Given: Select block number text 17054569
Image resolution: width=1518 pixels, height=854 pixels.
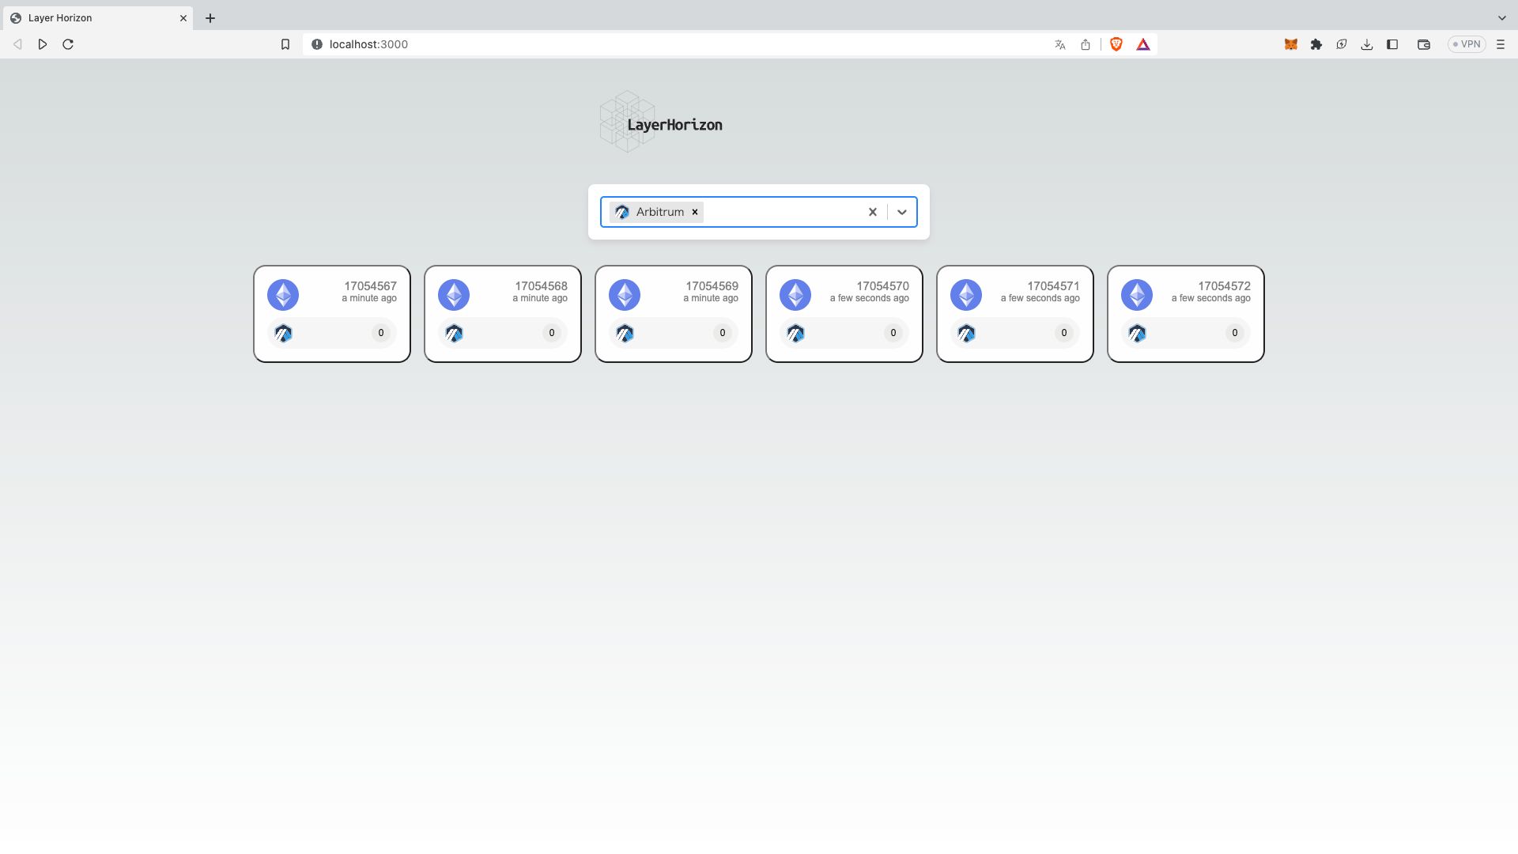Looking at the screenshot, I should 712,286.
